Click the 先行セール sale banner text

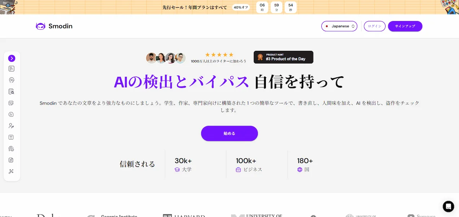(x=195, y=7)
